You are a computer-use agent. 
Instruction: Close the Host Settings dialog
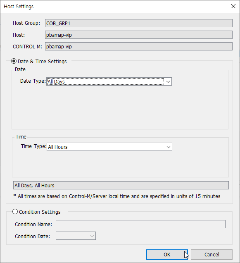pyautogui.click(x=233, y=6)
